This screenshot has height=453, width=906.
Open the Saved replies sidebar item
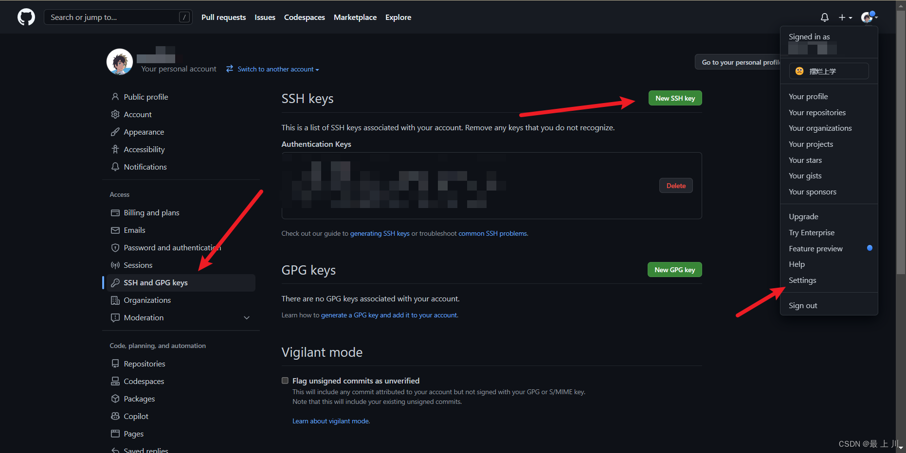145,450
